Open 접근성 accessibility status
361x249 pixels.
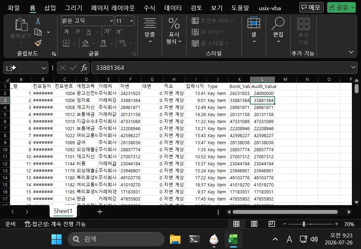pos(55,224)
